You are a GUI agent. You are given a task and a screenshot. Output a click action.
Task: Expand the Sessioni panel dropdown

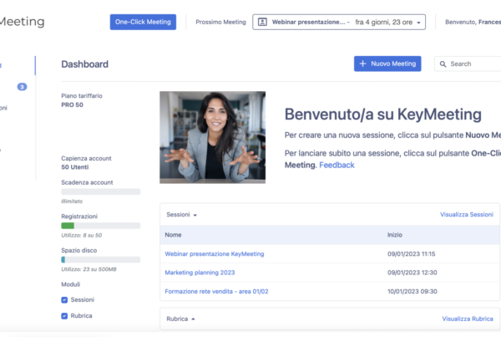181,215
